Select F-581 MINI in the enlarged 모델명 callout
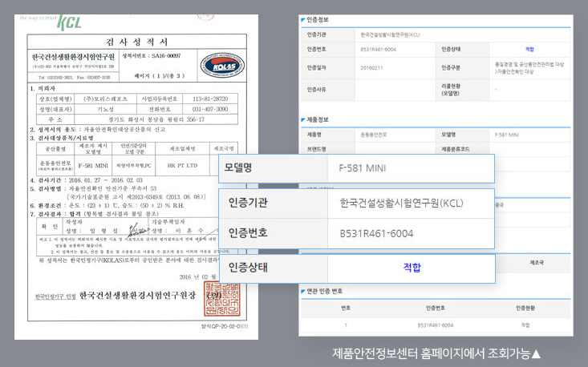588x367 pixels. click(363, 168)
